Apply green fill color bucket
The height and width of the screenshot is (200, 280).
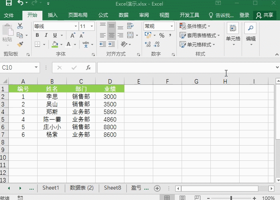(x=55, y=44)
